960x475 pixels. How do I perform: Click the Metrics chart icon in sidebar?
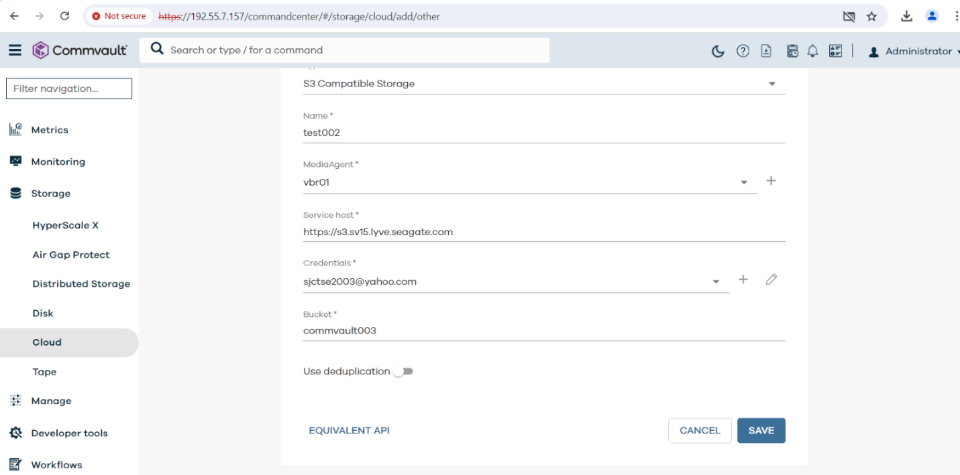coord(15,130)
